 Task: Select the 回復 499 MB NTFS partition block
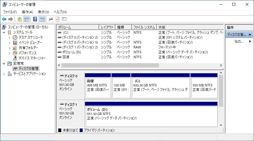pos(98,86)
